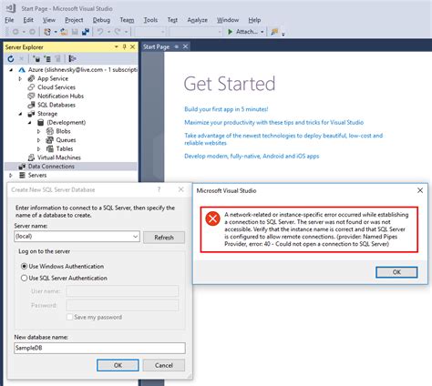Open the Edit menu

[28, 20]
